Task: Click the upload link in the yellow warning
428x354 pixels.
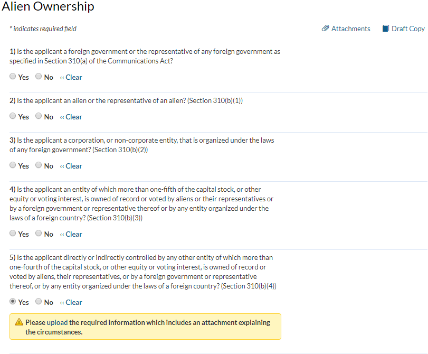Action: 57,322
